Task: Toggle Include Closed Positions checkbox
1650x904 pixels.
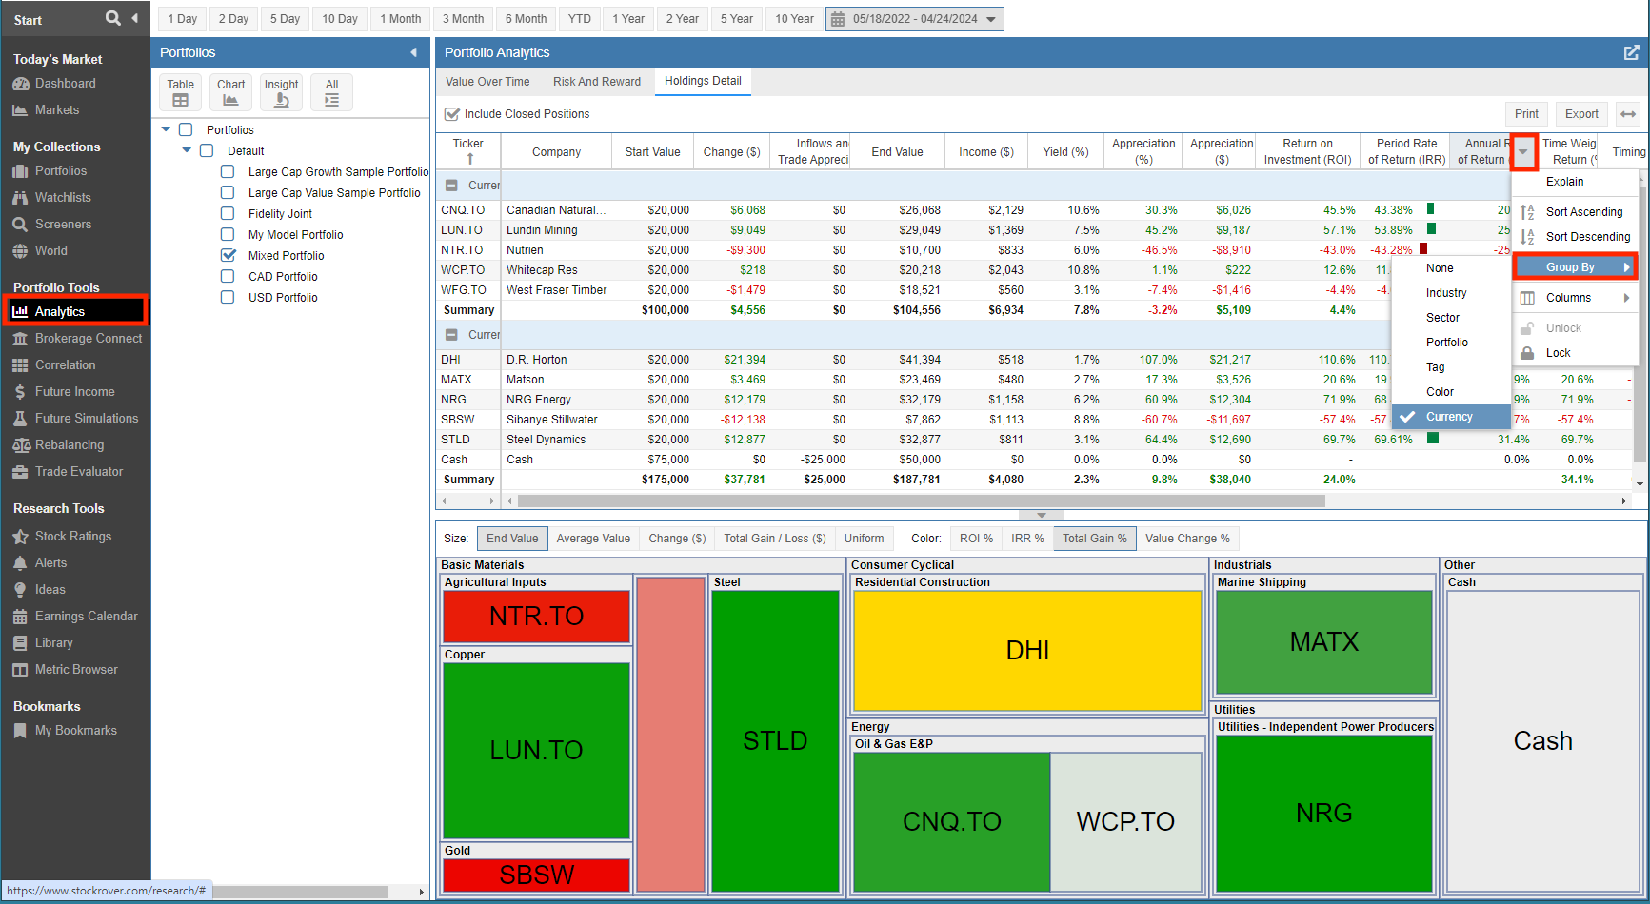Action: point(452,114)
